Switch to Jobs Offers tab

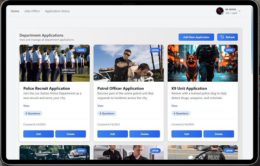point(32,11)
